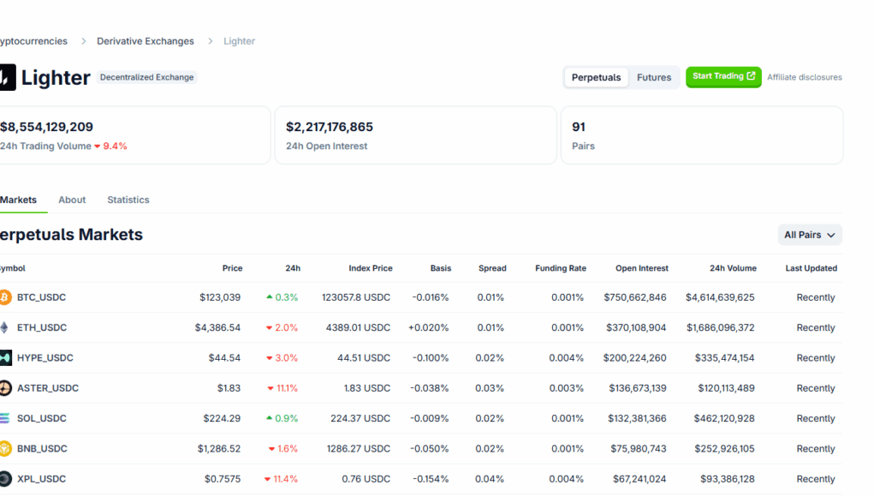Open the Statistics tab

point(128,200)
